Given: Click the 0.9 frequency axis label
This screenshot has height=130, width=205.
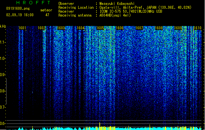Looking at the screenshot, I should tap(3, 75).
